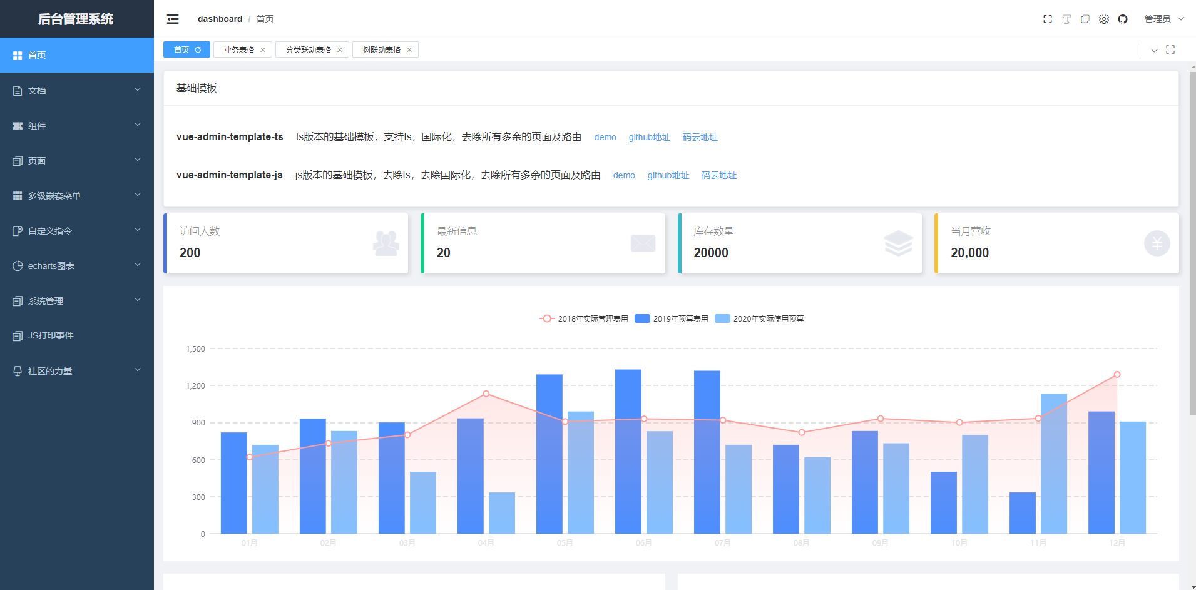Open the font size settings icon
This screenshot has width=1196, height=590.
1066,19
